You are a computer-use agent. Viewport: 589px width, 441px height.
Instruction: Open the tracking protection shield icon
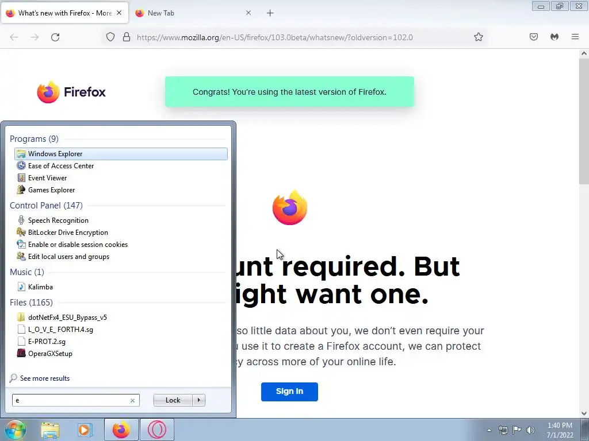(110, 37)
